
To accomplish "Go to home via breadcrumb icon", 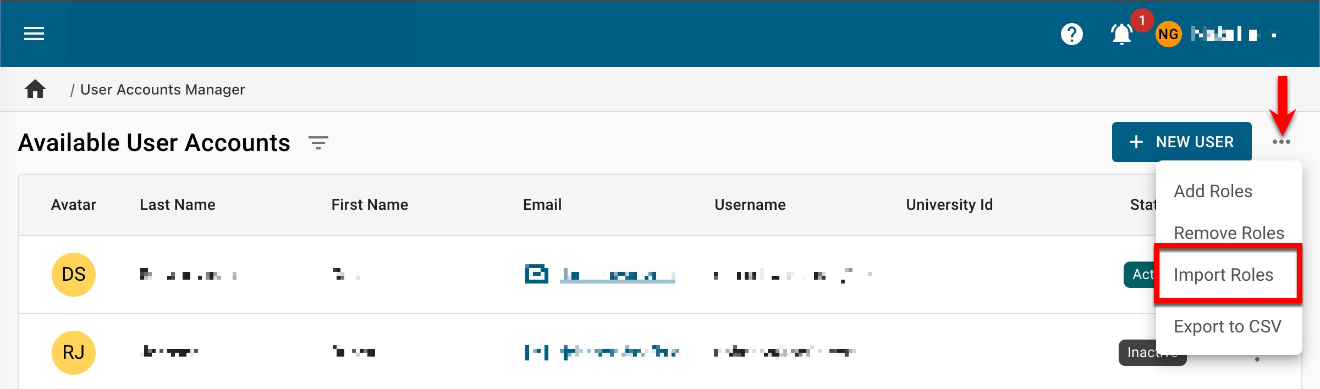I will coord(35,89).
